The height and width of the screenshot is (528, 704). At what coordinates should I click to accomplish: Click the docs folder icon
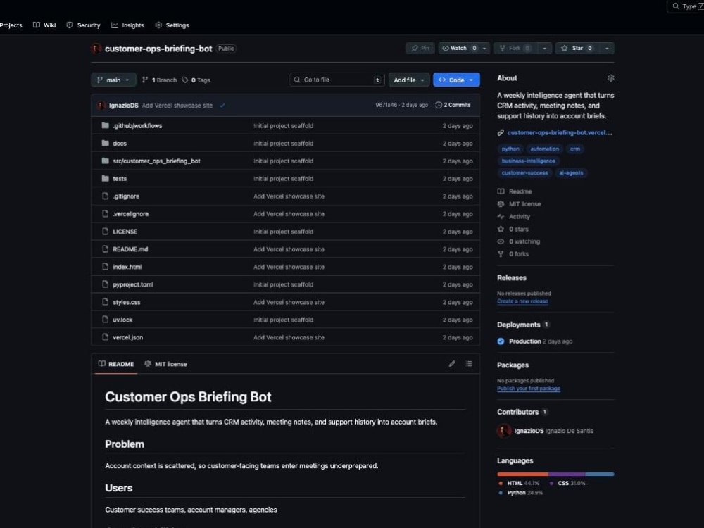105,143
